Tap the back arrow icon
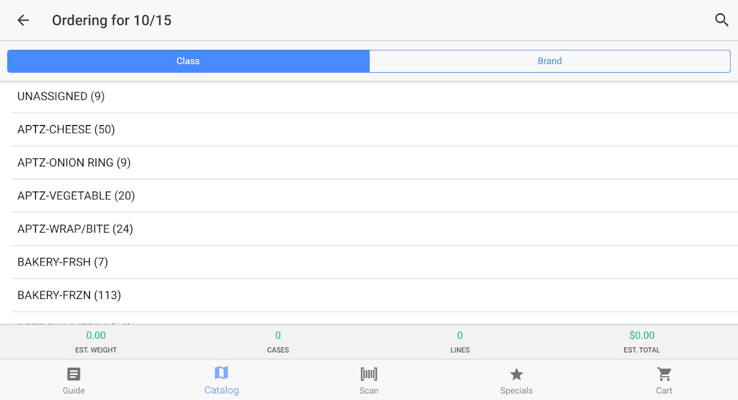The width and height of the screenshot is (738, 400). [x=23, y=20]
